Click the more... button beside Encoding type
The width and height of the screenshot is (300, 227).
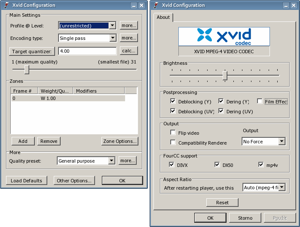coord(129,38)
